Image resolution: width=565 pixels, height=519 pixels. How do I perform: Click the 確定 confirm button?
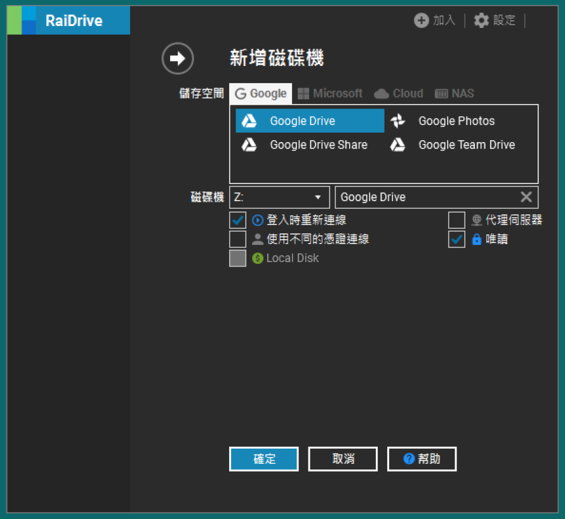(x=264, y=459)
